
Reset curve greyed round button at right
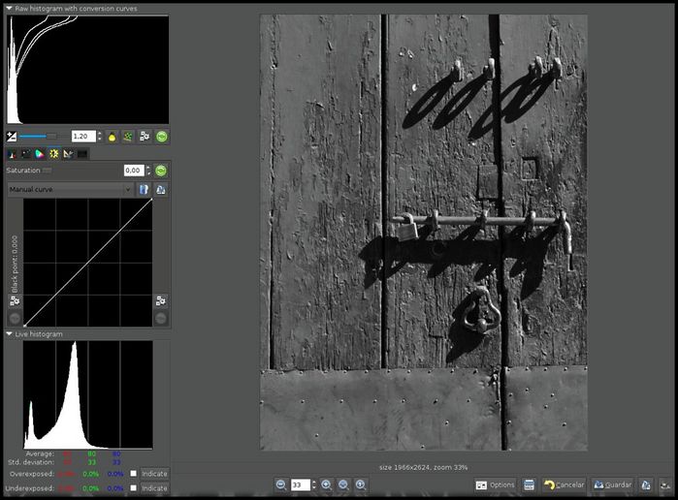pos(161,319)
